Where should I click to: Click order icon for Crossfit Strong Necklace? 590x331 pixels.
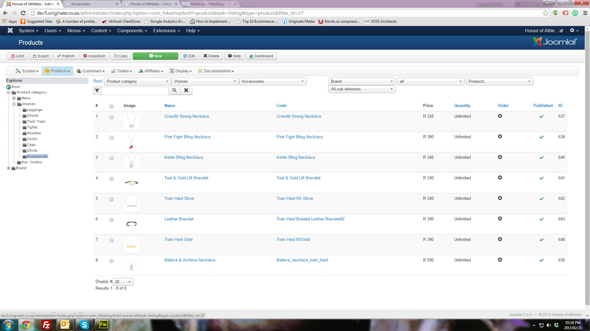click(500, 116)
